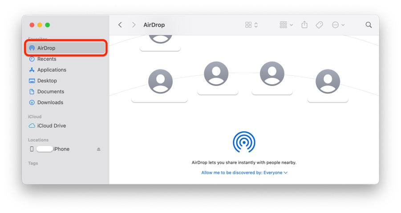Open the group-by grid dropdown
The height and width of the screenshot is (213, 401).
point(286,25)
